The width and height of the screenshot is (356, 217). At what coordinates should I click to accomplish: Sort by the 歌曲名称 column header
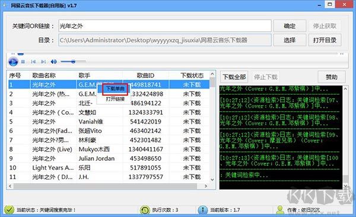(44, 75)
